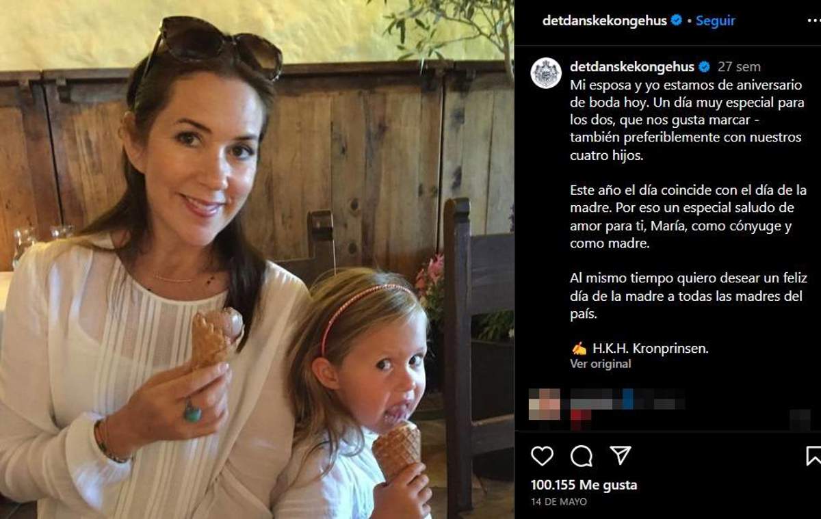Show original text via Ver original
Image resolution: width=821 pixels, height=519 pixels.
600,364
